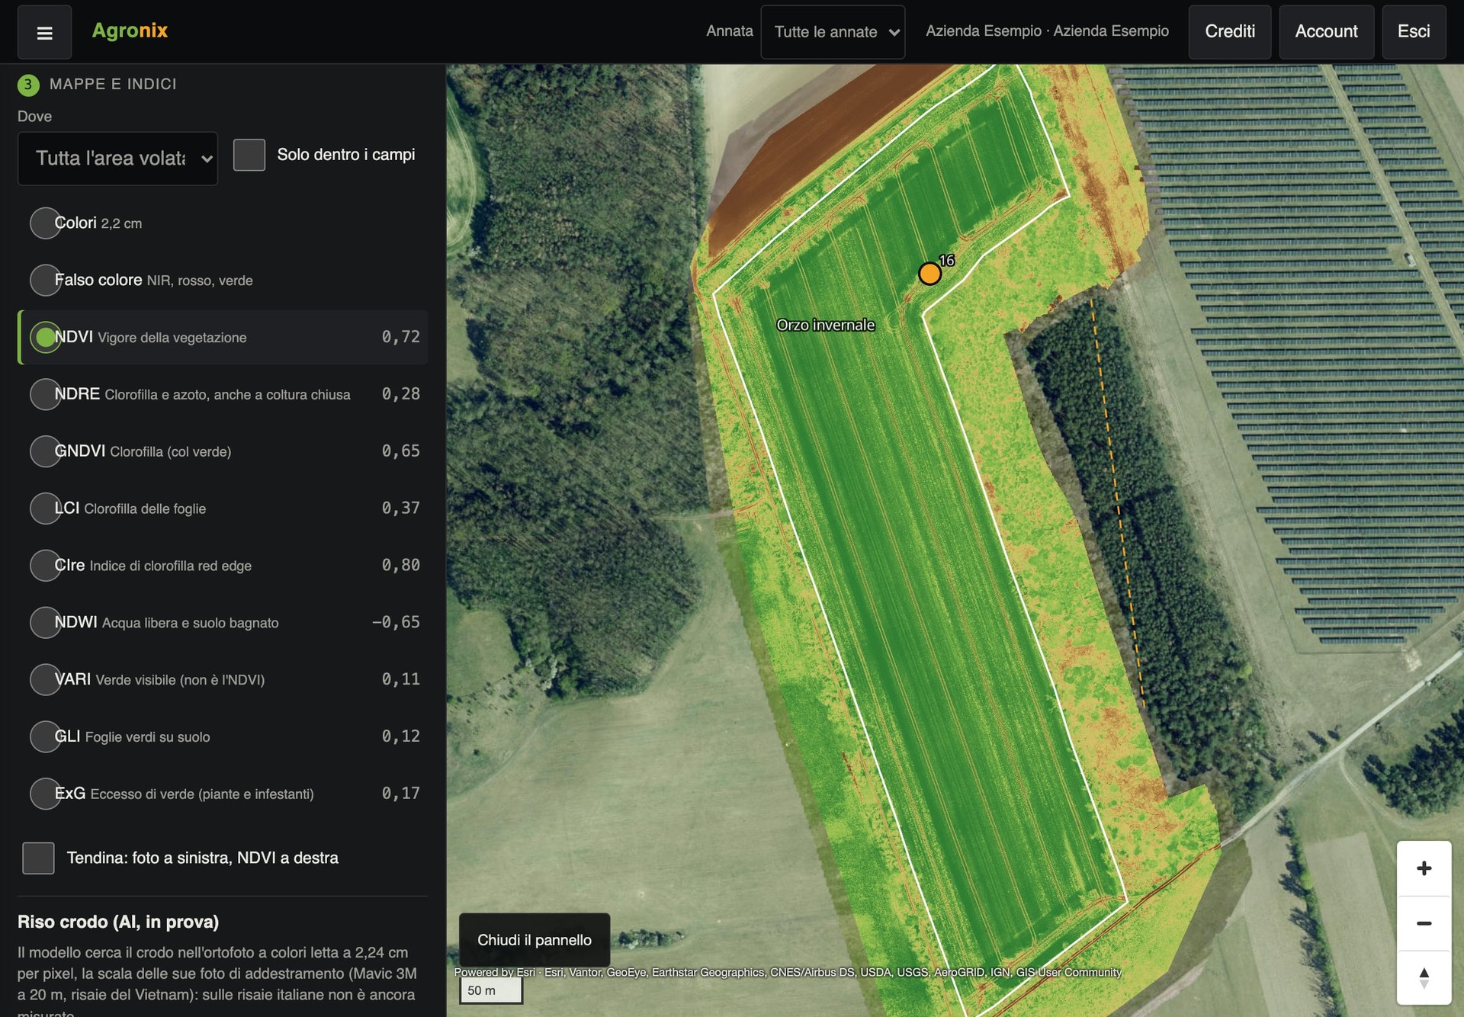The height and width of the screenshot is (1017, 1464).
Task: Click the NDWI value −0,65
Action: coord(396,622)
